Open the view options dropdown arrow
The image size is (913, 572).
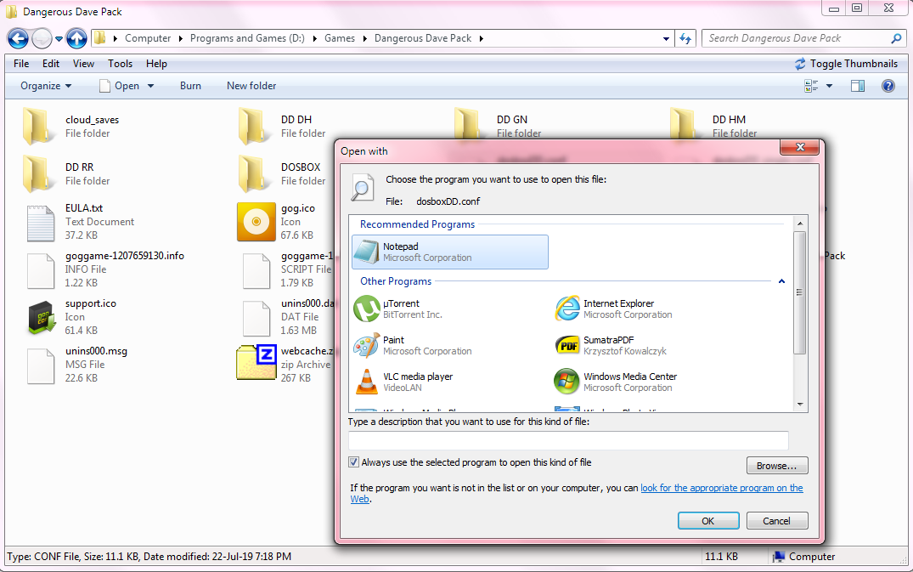829,86
